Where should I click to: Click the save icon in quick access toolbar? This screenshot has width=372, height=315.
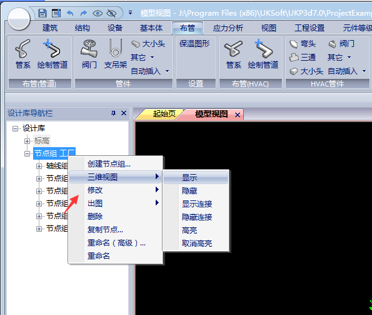[43, 13]
